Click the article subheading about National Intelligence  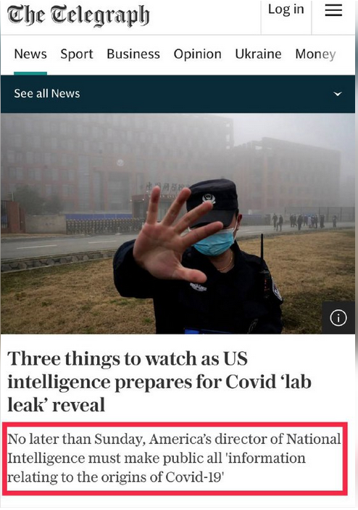point(174,458)
